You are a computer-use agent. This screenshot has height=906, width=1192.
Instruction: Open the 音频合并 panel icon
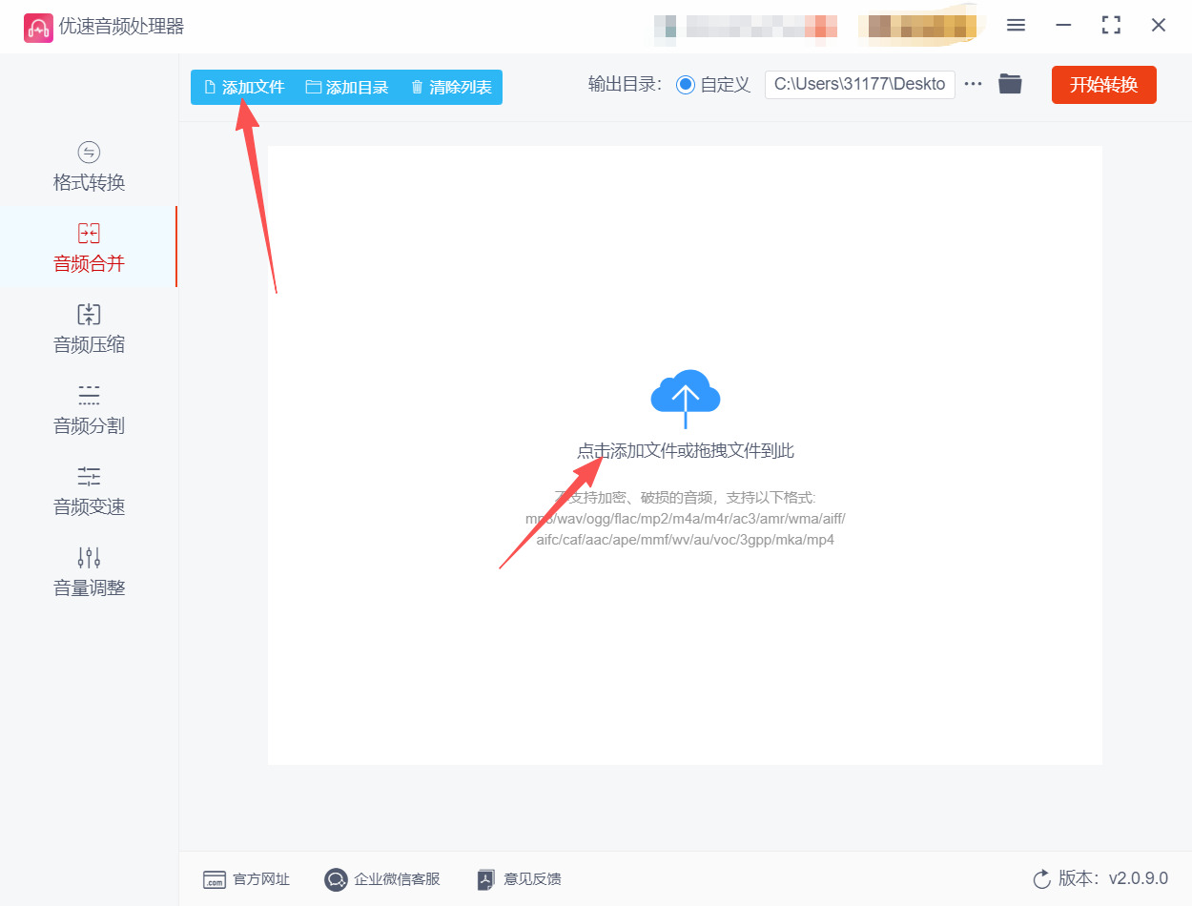88,233
